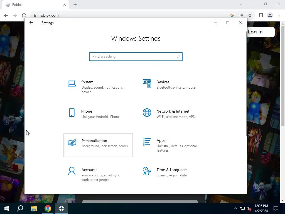Open the System category title
Viewport: 285px width, 214px height.
tap(87, 82)
